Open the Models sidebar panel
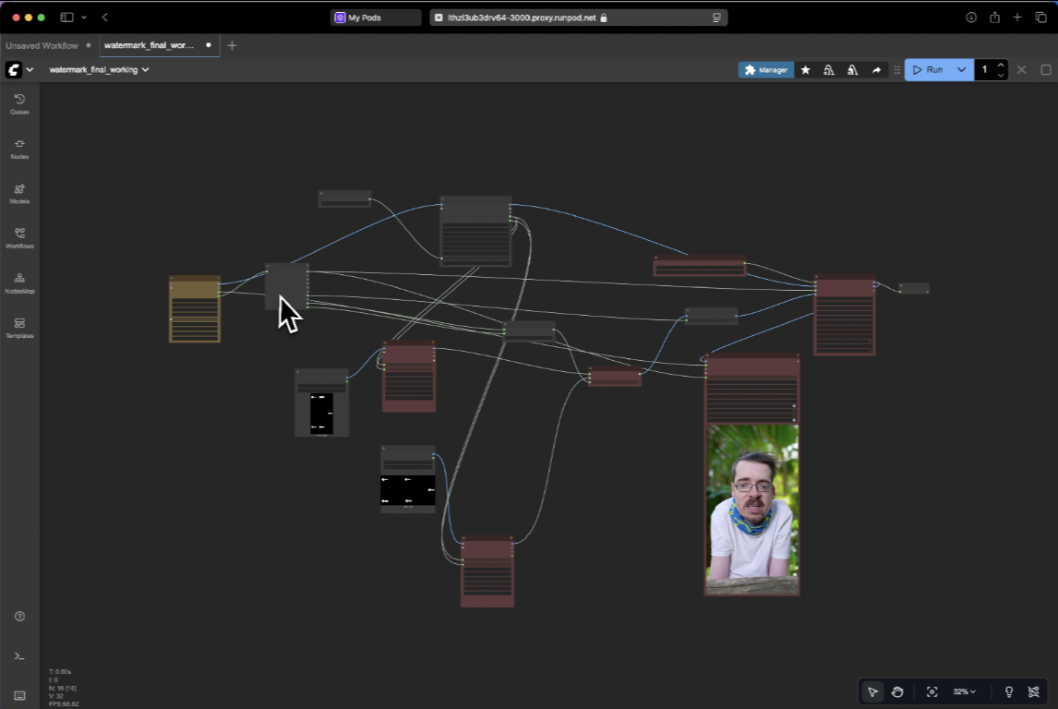This screenshot has width=1058, height=709. pos(19,194)
